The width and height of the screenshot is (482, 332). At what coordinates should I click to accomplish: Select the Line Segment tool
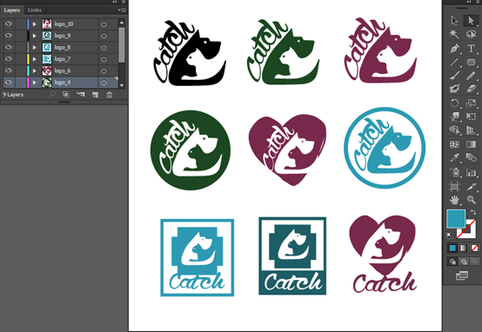[x=454, y=62]
